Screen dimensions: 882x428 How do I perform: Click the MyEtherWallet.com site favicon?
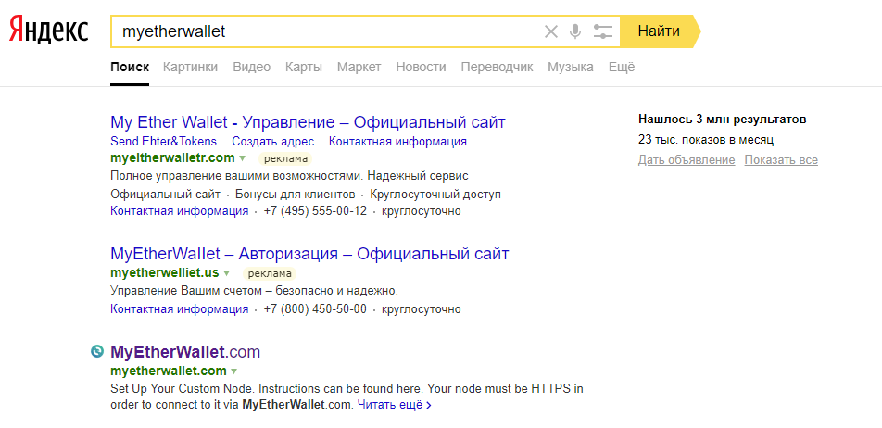97,351
